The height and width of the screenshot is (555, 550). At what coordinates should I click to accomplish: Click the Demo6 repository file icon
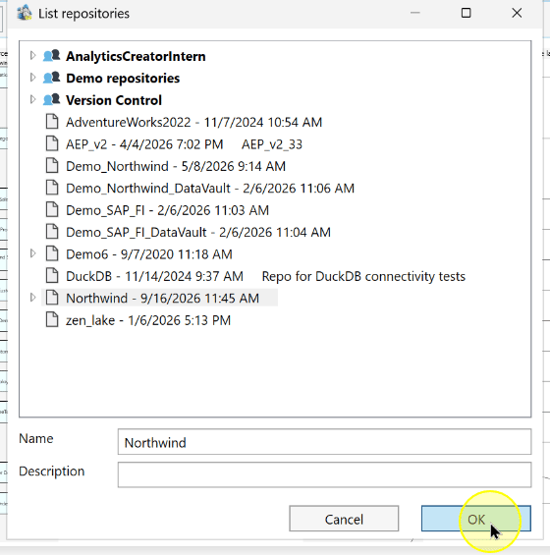pyautogui.click(x=52, y=253)
